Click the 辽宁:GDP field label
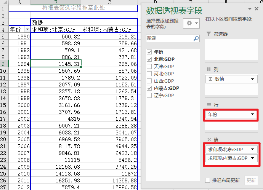263x190 pixels. click(164, 95)
